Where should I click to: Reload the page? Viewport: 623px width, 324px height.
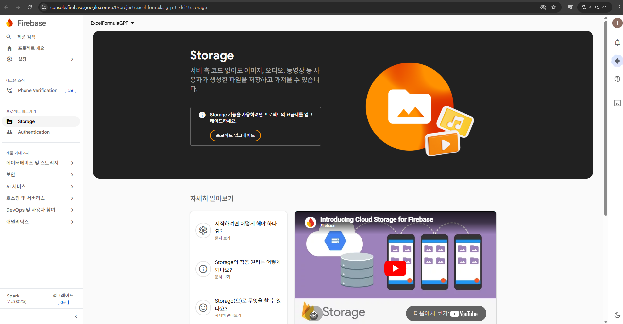(x=30, y=7)
